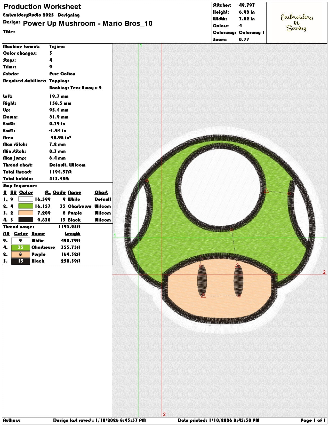Click the White thread length 422.79ft
Screen dimensions: 329x426
tap(71, 241)
